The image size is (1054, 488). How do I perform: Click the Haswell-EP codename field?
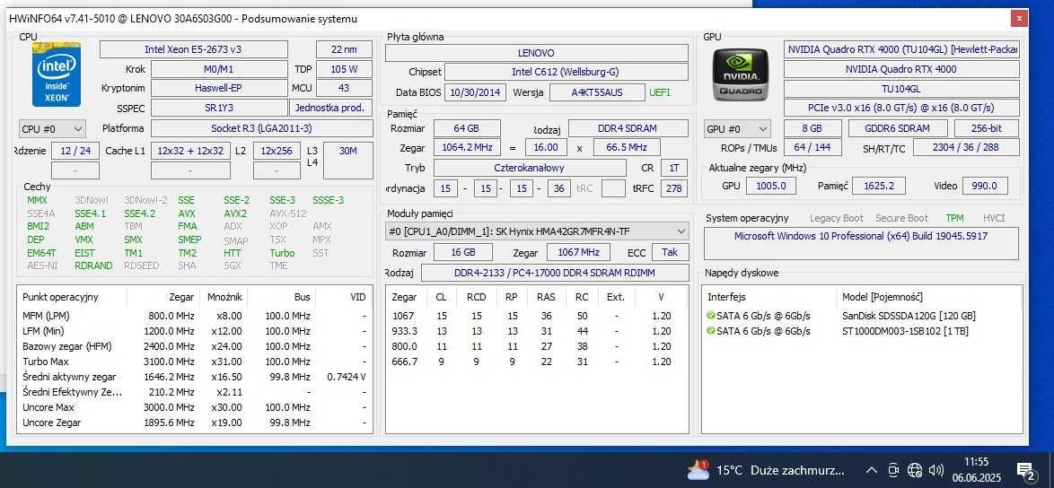tap(219, 88)
